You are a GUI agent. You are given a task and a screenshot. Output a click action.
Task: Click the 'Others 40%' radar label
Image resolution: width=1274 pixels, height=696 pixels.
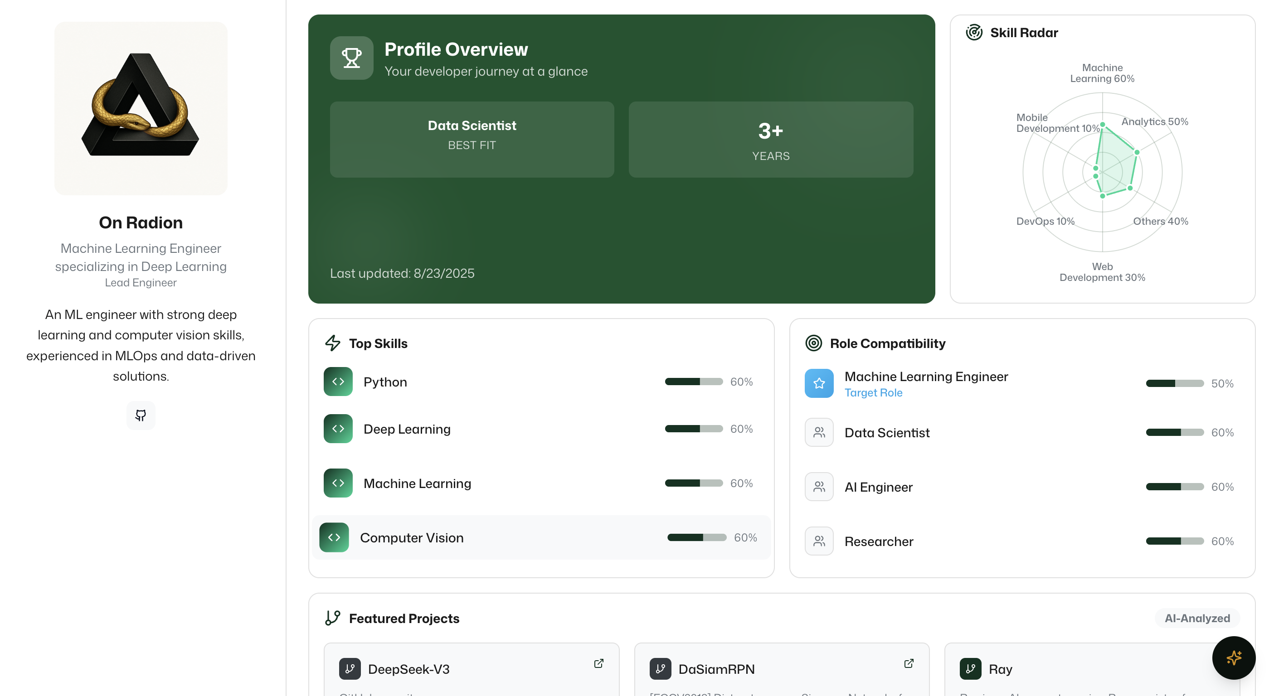click(1161, 222)
